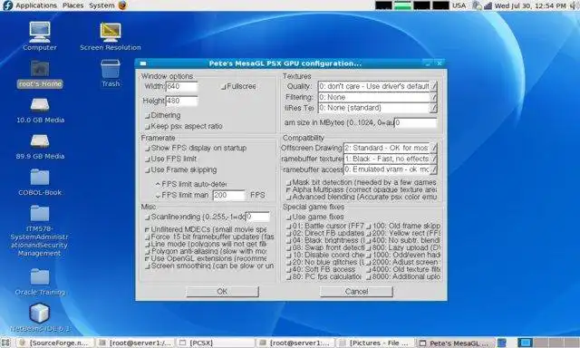Open the Computer desktop icon
The width and height of the screenshot is (580, 348).
coord(40,32)
